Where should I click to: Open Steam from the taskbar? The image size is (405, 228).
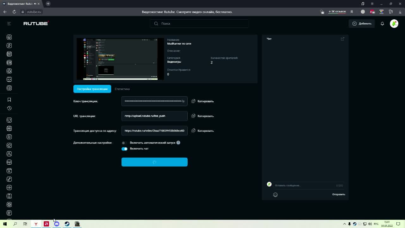[x=67, y=224]
